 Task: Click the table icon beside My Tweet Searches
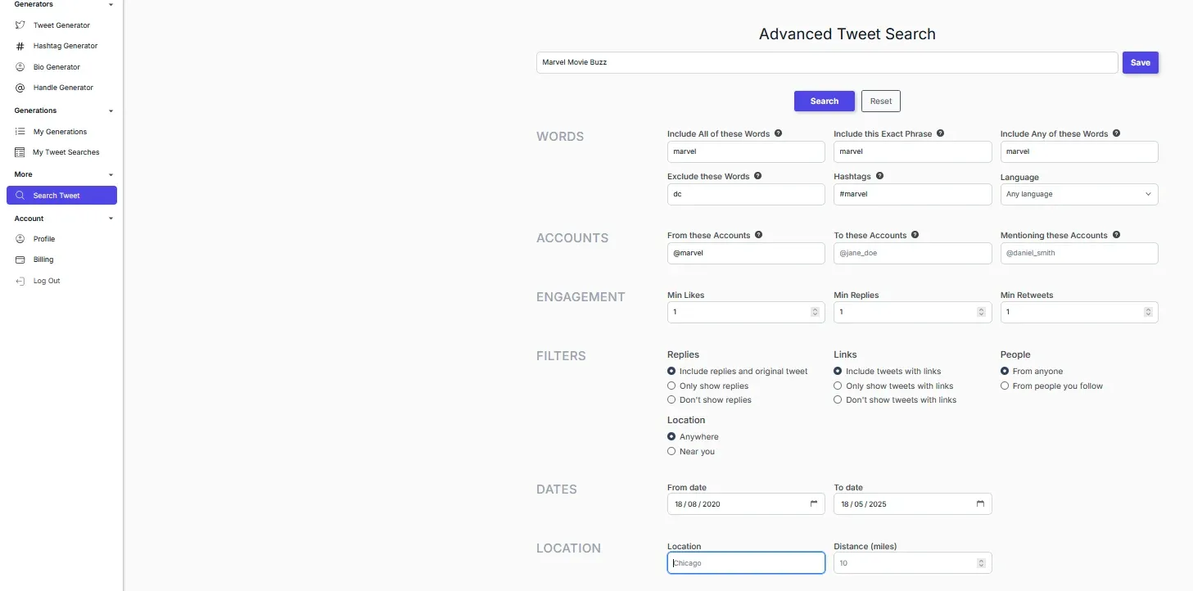pyautogui.click(x=20, y=152)
